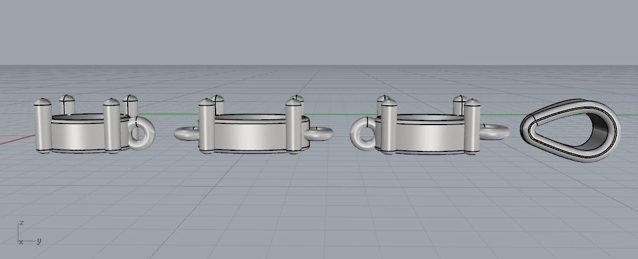
Task: Select leftmost setting's front-left prong
Action: 43,126
